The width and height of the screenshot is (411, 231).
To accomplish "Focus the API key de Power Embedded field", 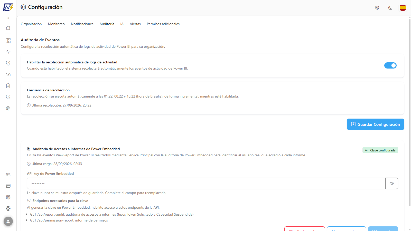I will 206,183.
